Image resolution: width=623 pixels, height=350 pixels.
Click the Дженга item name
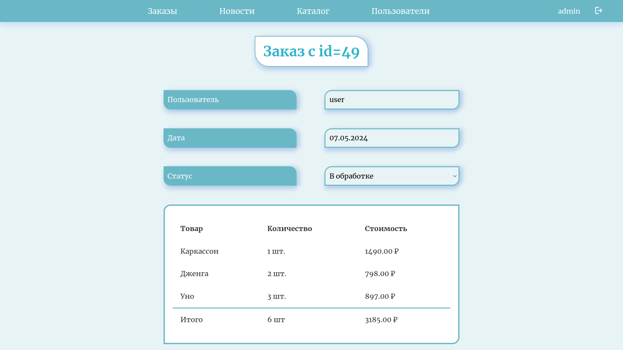click(x=194, y=274)
